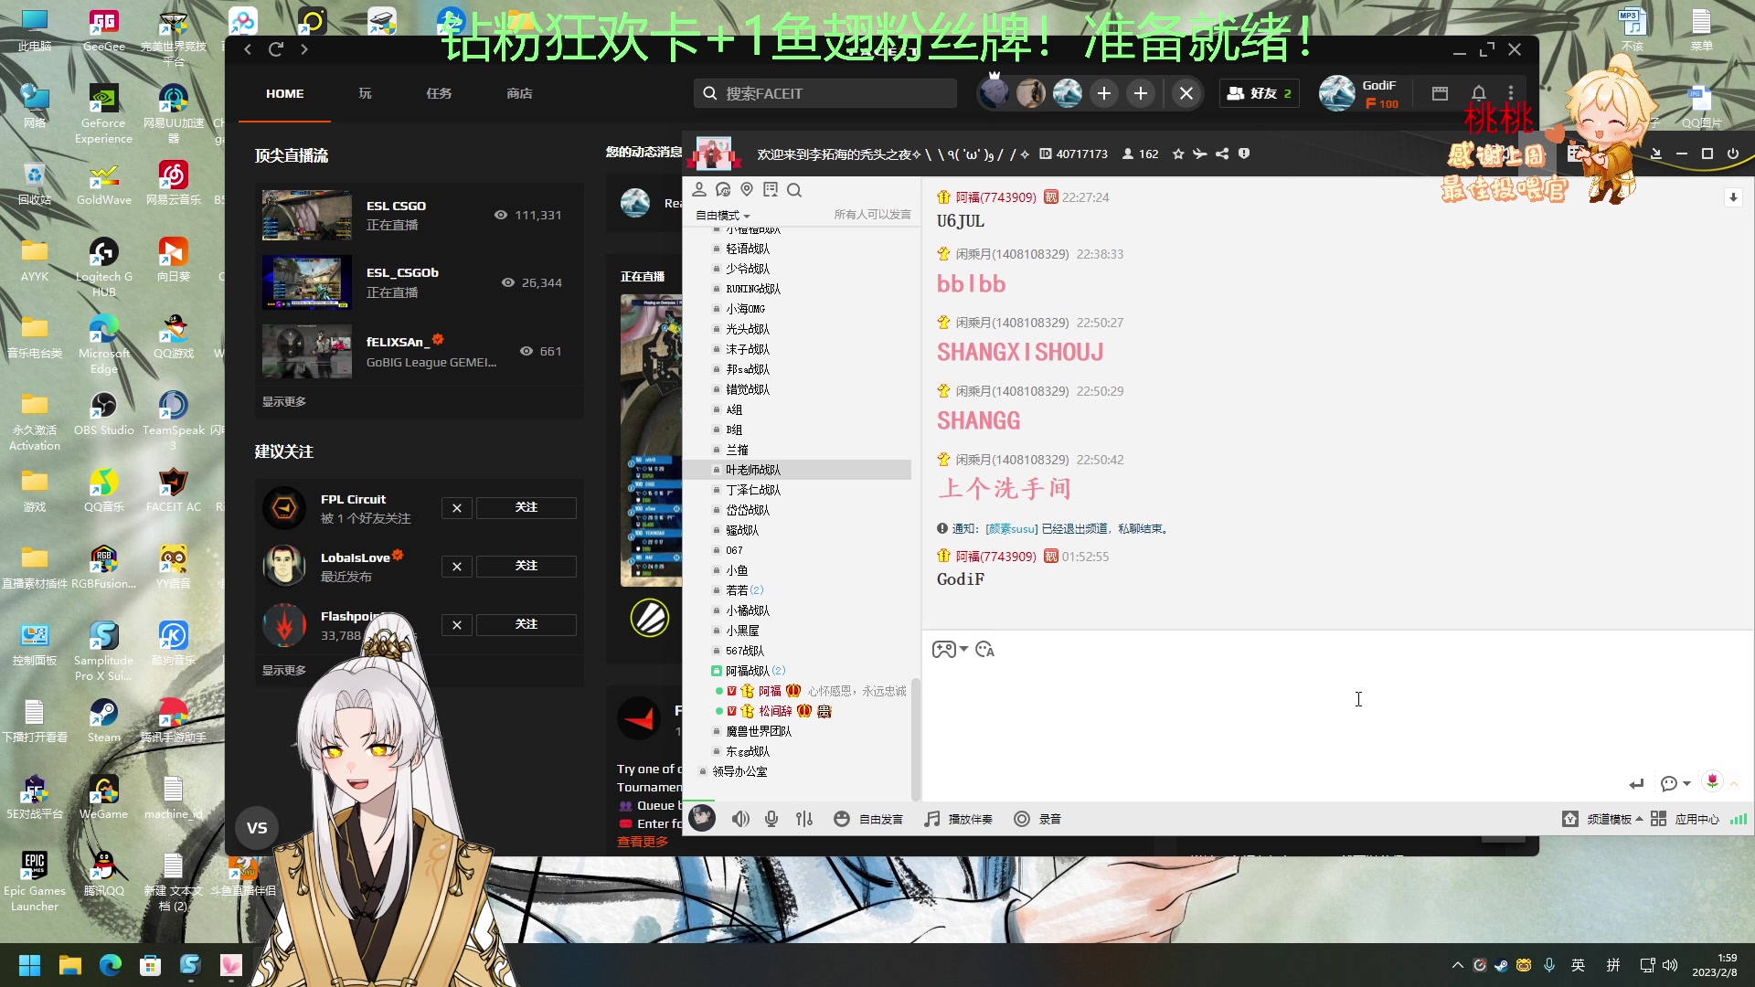Open 任务 missions tab in FACEIT
This screenshot has width=1755, height=987.
click(x=439, y=93)
